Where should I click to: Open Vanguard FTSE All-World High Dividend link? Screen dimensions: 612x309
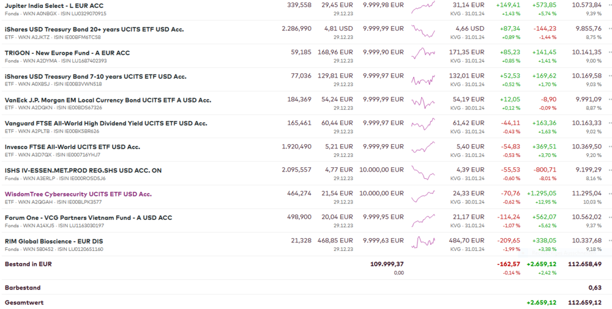coord(106,123)
